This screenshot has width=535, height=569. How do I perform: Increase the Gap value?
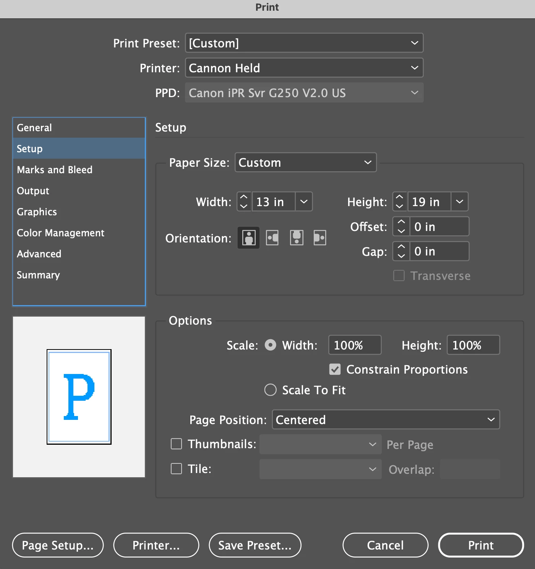401,247
